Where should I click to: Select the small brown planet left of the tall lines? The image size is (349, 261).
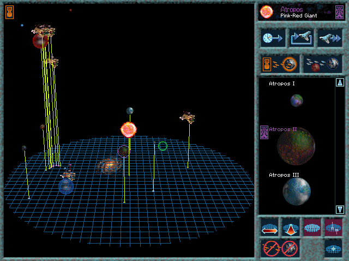[x=43, y=127]
